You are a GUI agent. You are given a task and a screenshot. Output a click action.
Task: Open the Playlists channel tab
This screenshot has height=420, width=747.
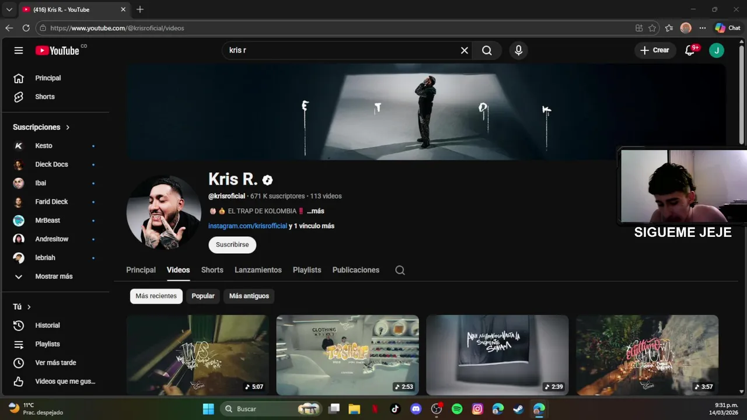coord(307,270)
